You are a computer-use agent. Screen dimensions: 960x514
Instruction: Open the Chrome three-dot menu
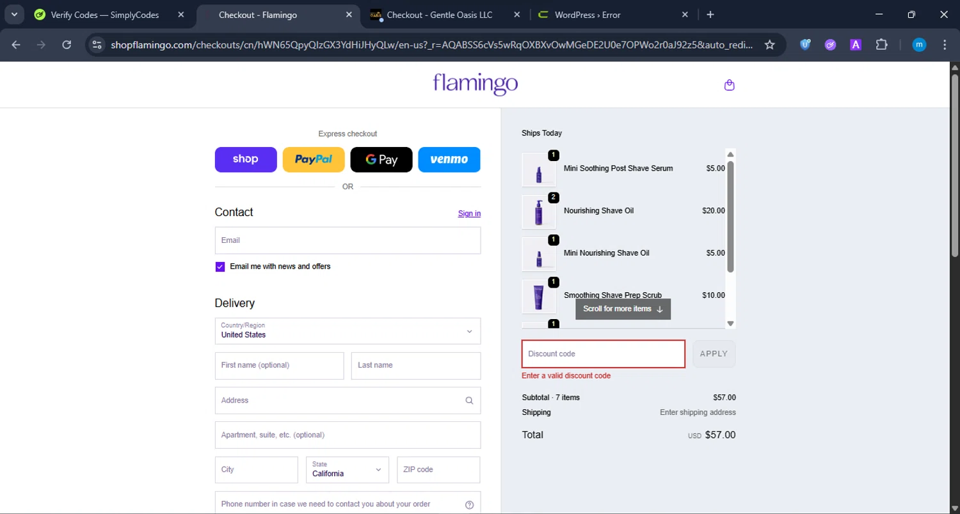coord(945,45)
